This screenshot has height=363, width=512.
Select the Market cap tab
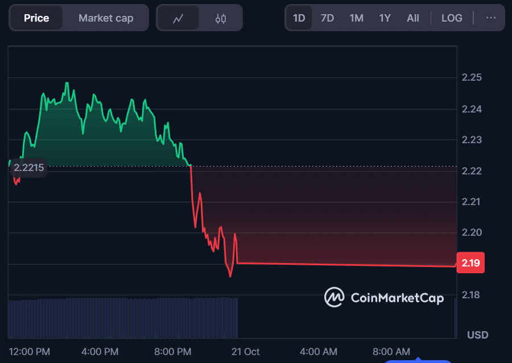pos(106,18)
